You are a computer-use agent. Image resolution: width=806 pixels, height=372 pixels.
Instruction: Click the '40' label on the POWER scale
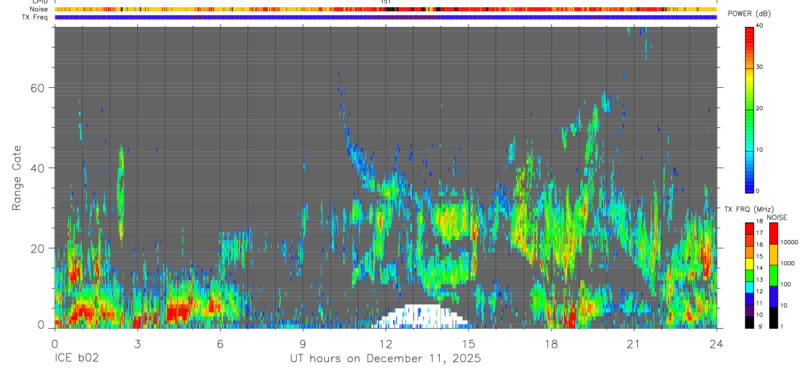759,26
